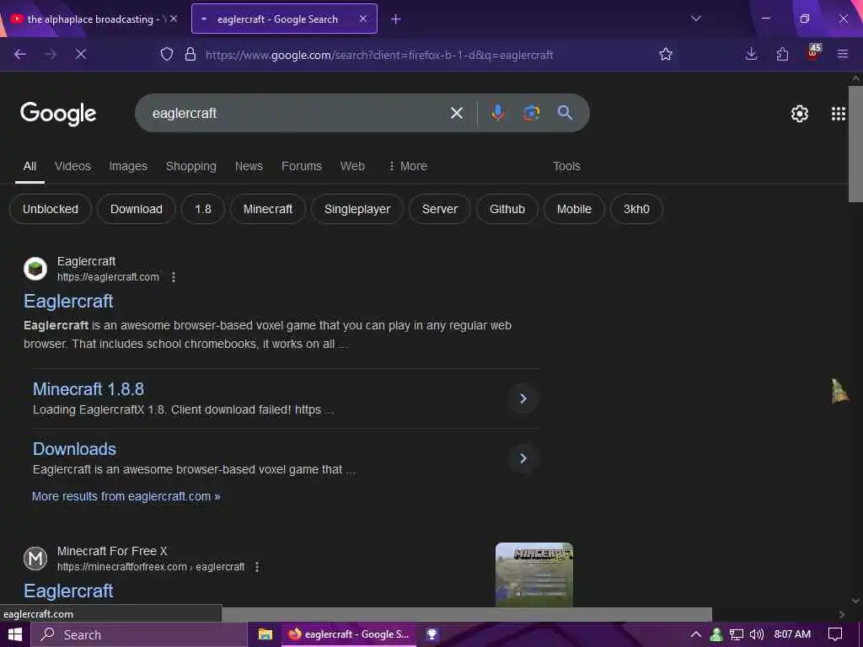Expand the More search filters menu
The height and width of the screenshot is (647, 863).
coord(409,166)
